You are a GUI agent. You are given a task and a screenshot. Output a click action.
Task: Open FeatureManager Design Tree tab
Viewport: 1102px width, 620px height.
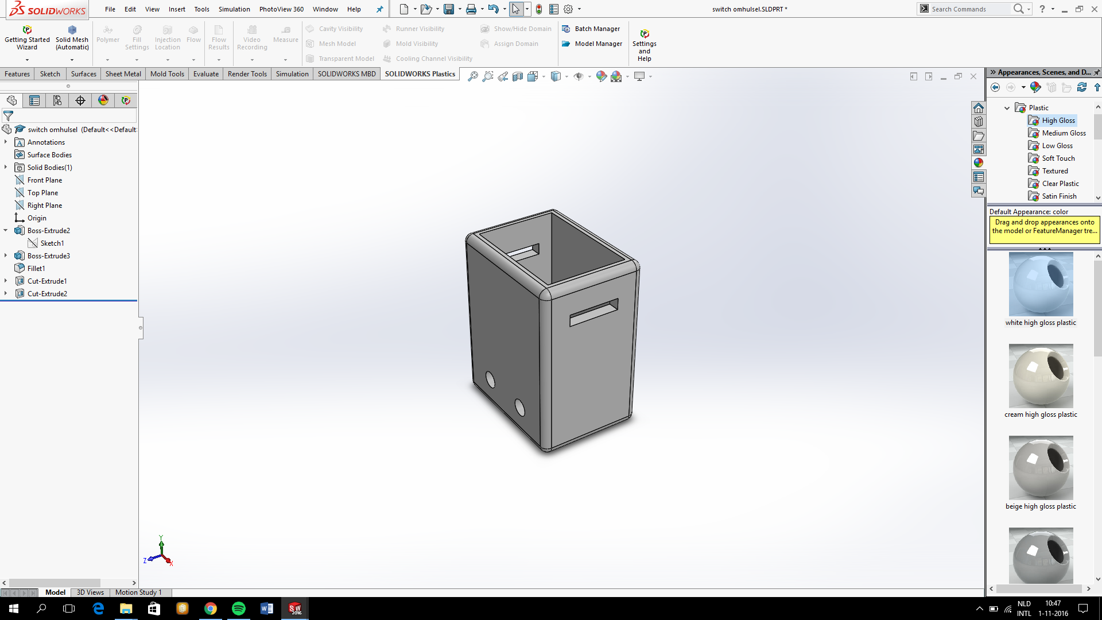pyautogui.click(x=11, y=100)
